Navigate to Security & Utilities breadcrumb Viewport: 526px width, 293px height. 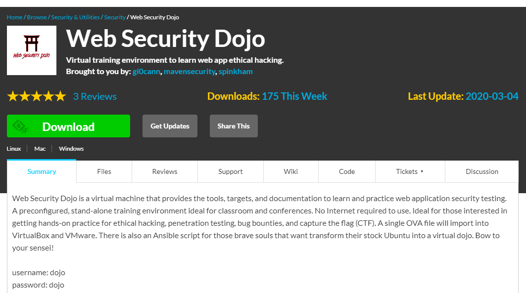click(76, 17)
